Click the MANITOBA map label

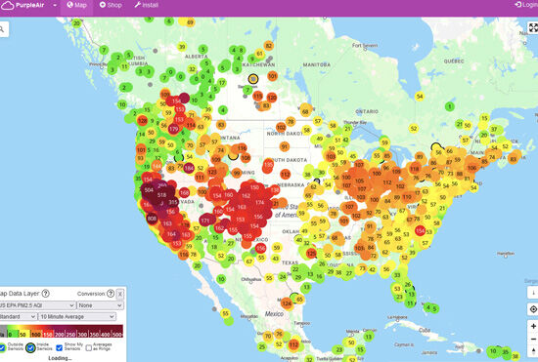(317, 64)
